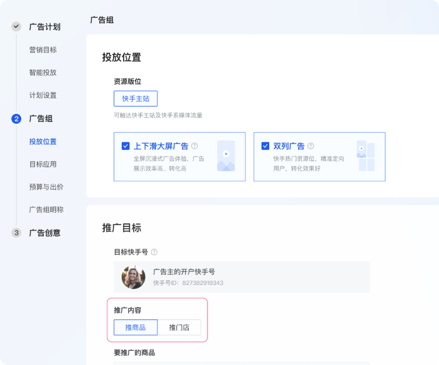Open the help icon next to 目标快手号
Screen dimensions: 439x365
(154, 252)
